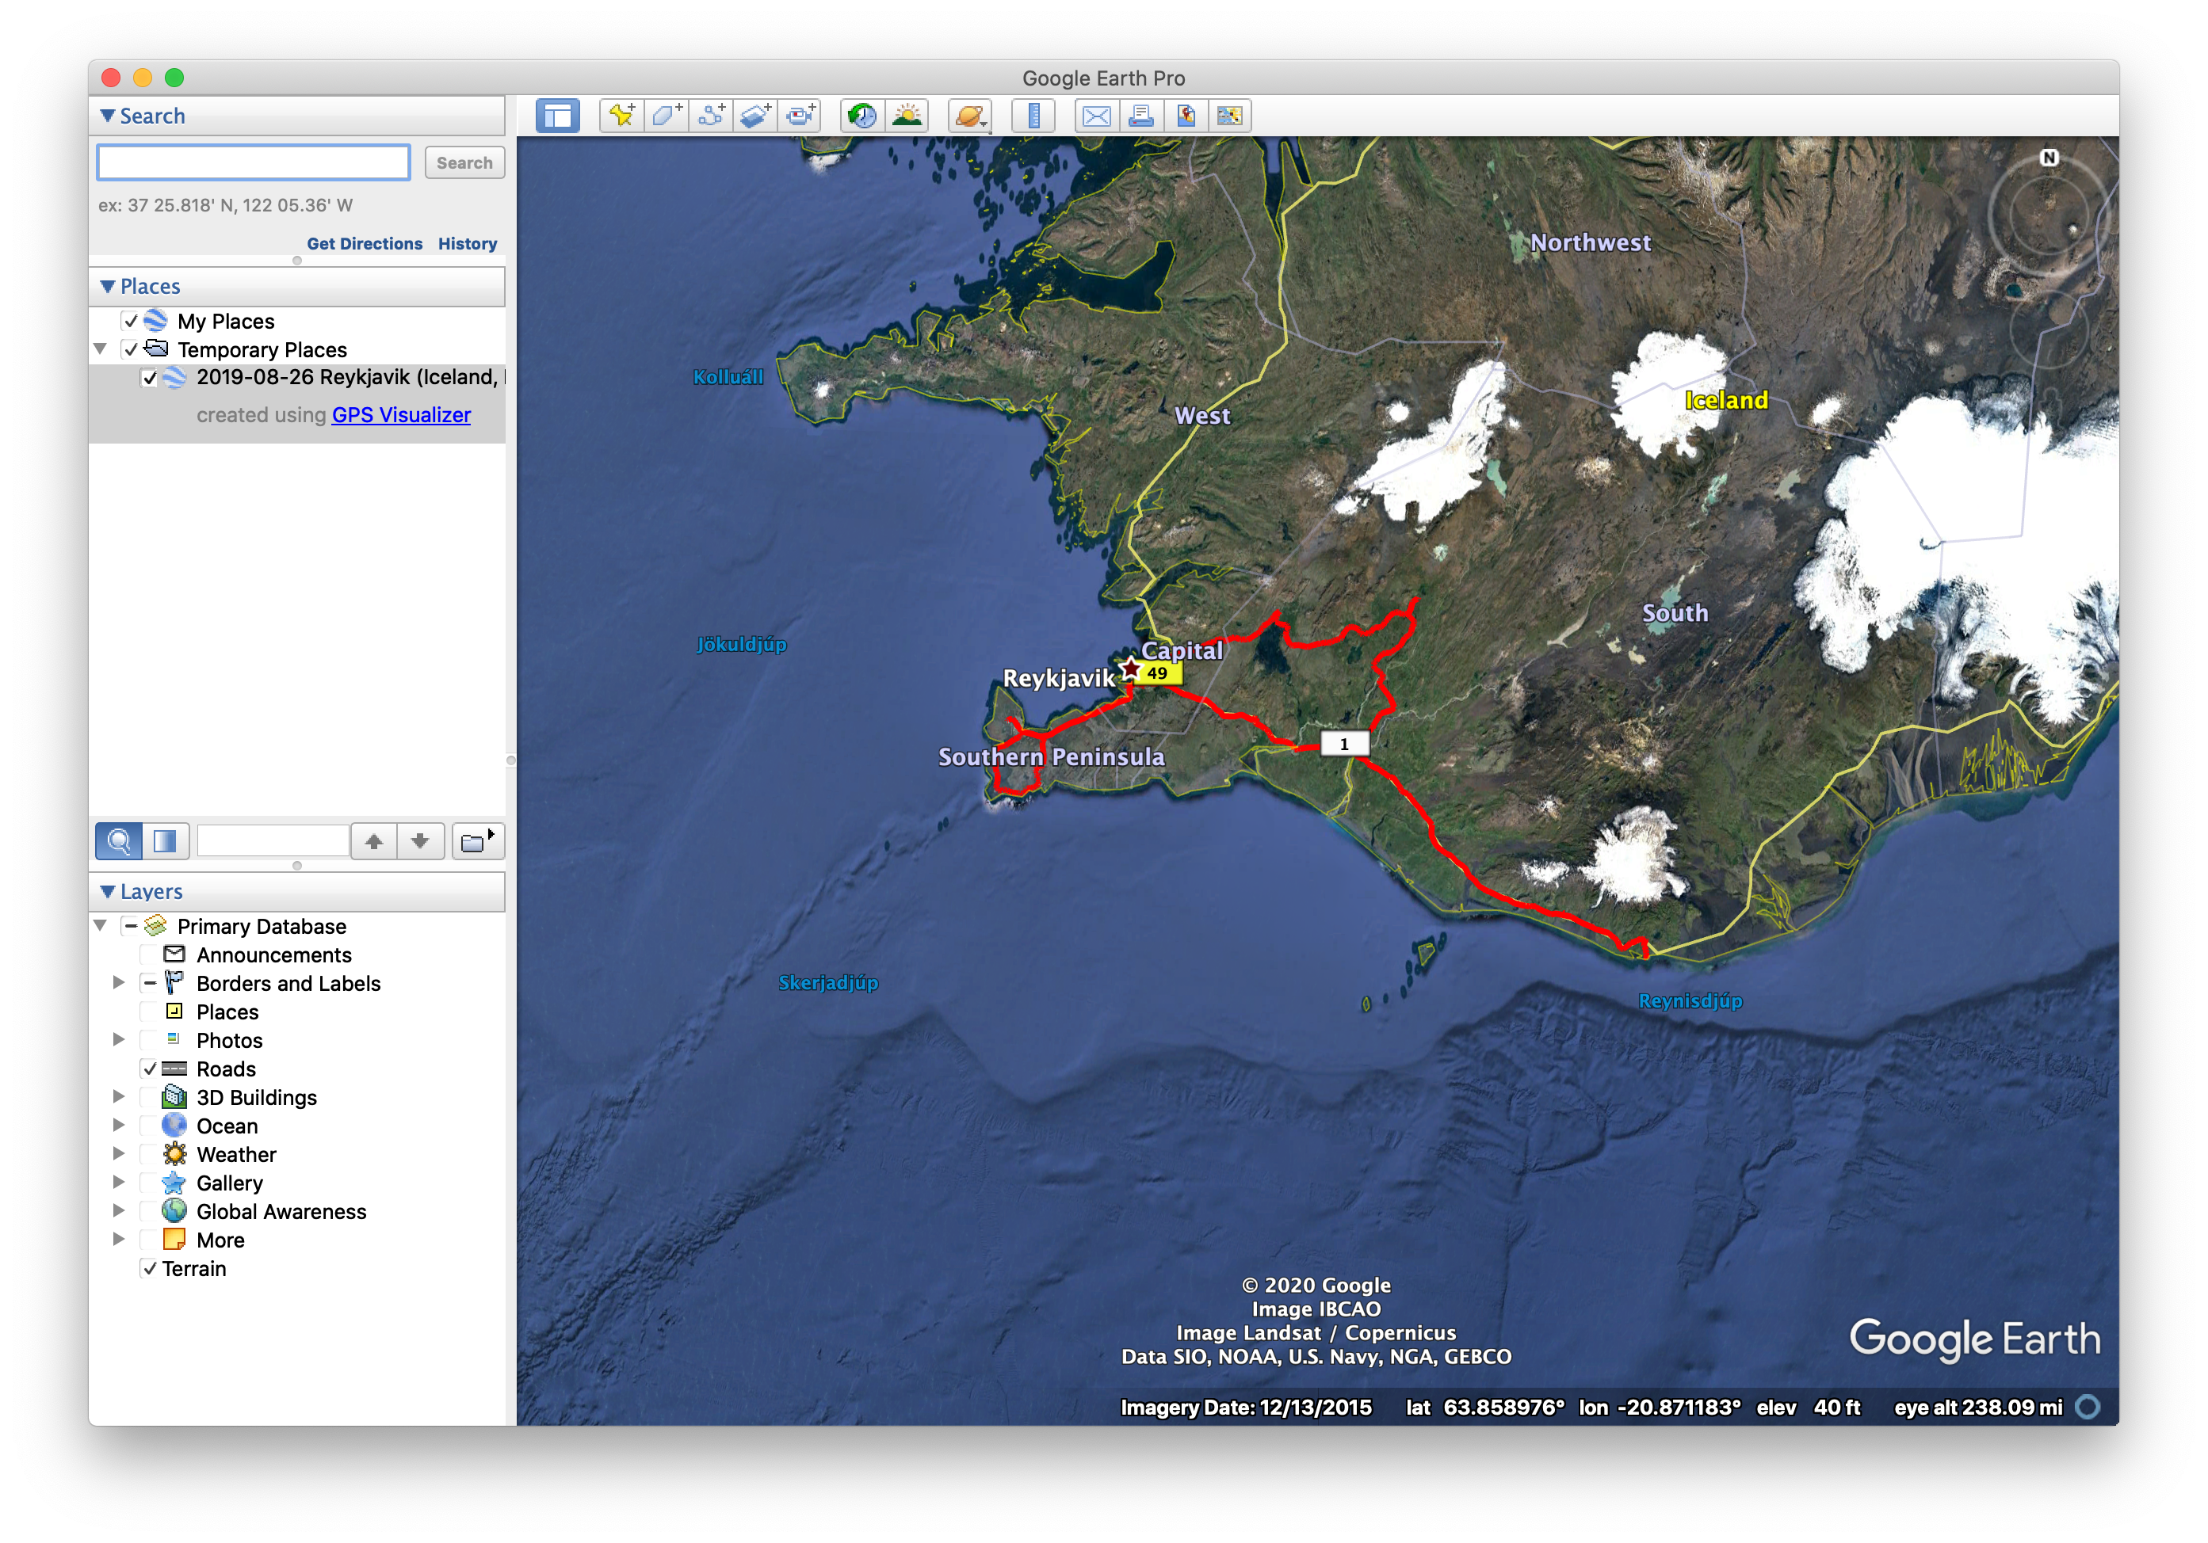Viewport: 2208px width, 1543px height.
Task: Open Get Directions
Action: (x=365, y=243)
